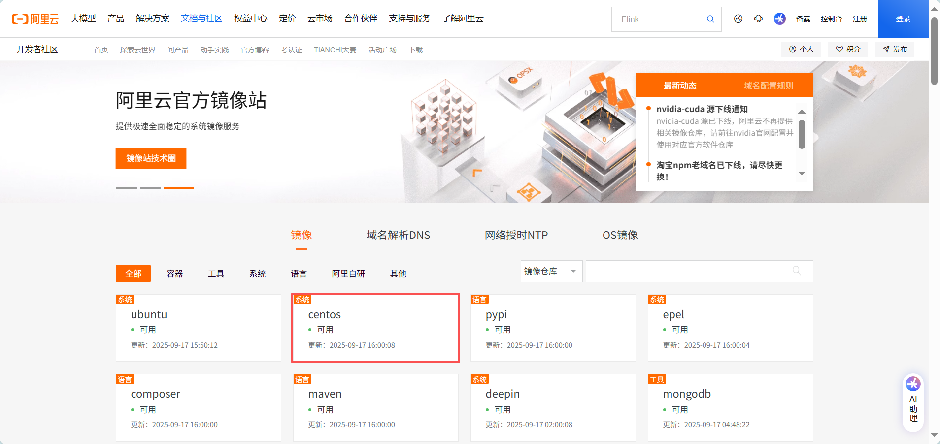The width and height of the screenshot is (940, 444).
Task: Open the globe language/region icon
Action: coord(738,19)
